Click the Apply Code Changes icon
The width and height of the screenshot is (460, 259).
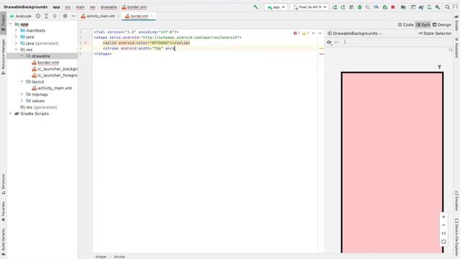point(343,7)
